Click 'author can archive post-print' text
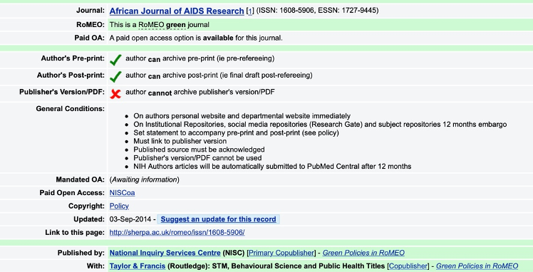The image size is (533, 272). pos(219,75)
